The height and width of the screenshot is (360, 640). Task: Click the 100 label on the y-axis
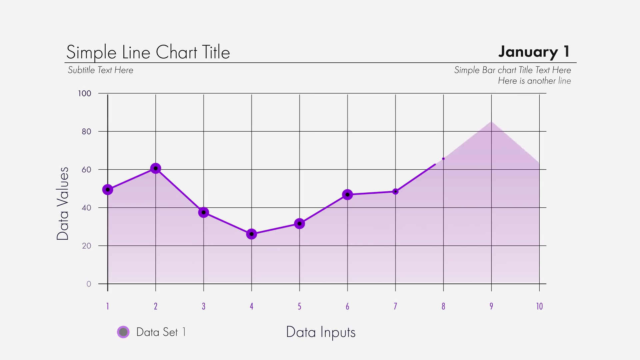85,93
